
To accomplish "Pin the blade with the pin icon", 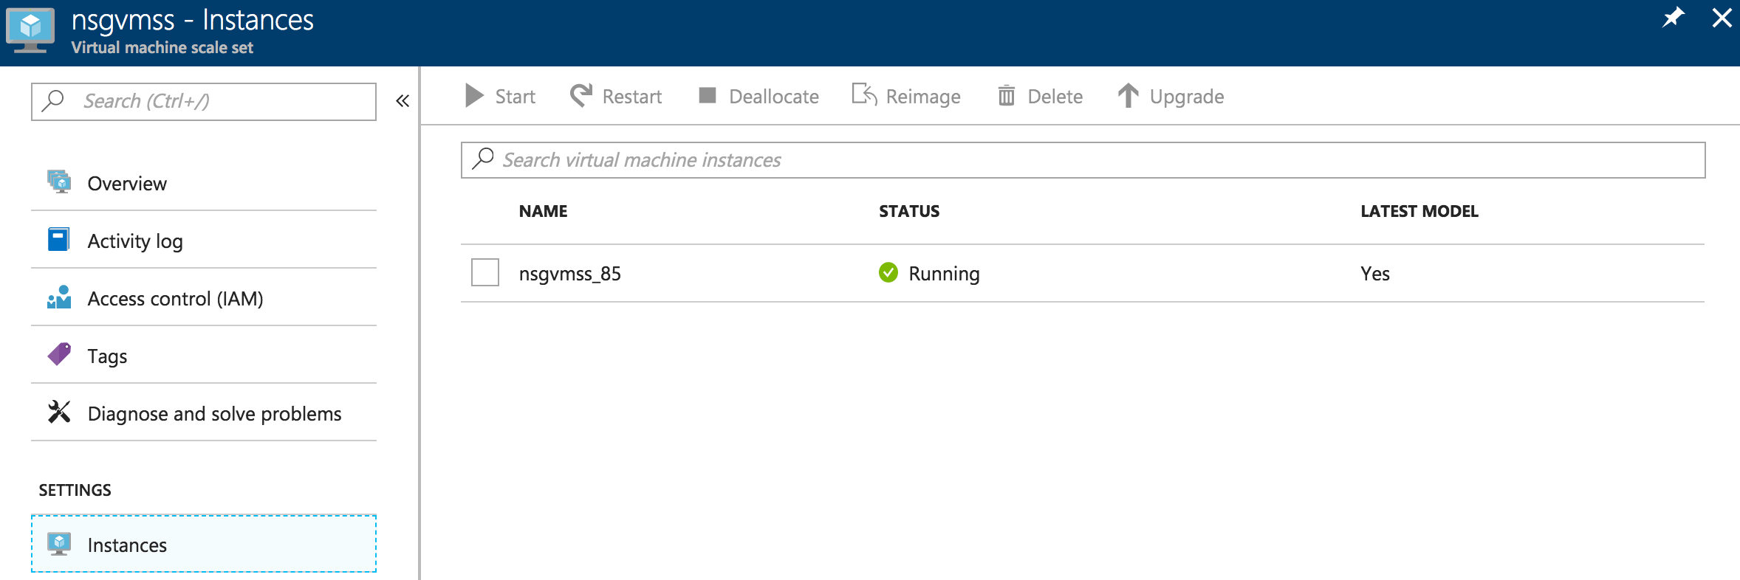I will tap(1674, 17).
